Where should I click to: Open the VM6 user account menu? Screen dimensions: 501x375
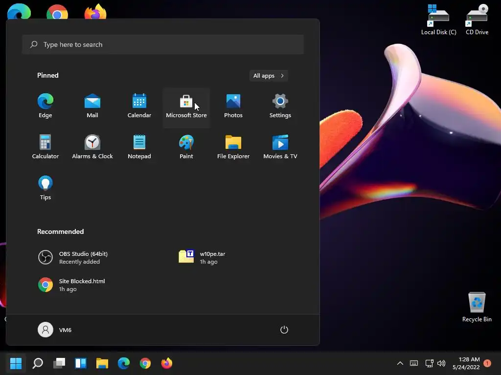(55, 330)
